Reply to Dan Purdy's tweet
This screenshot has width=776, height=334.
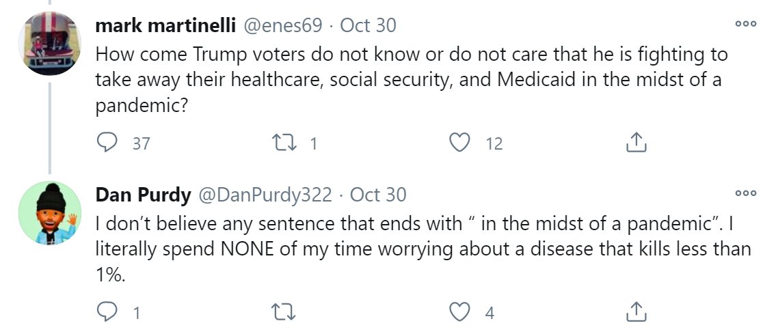107,312
